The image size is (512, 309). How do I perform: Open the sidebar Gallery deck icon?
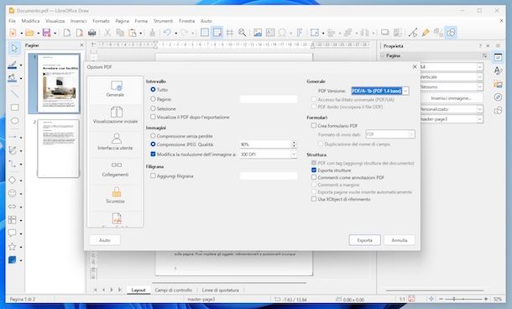(498, 84)
